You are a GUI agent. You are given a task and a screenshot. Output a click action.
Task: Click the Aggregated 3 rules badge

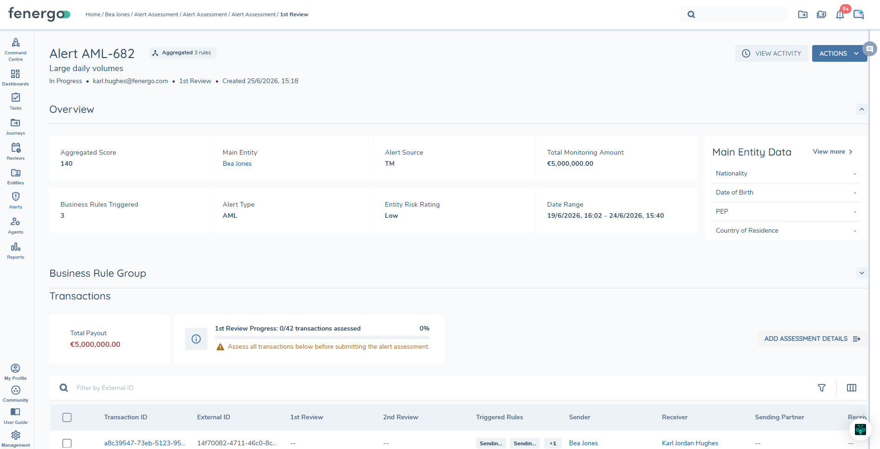point(183,53)
